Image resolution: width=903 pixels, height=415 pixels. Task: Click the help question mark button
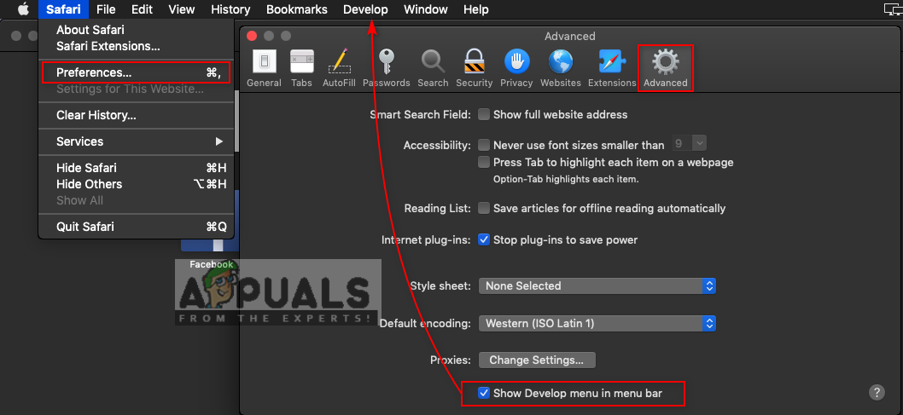click(876, 393)
